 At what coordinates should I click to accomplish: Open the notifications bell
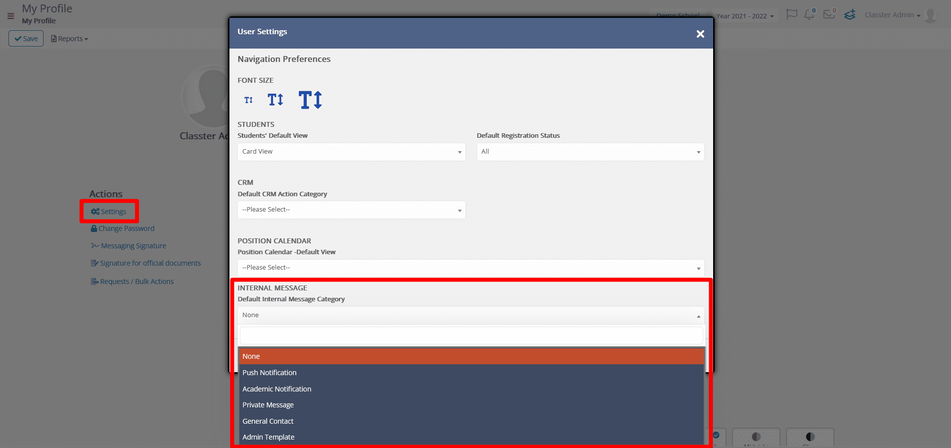tap(809, 14)
